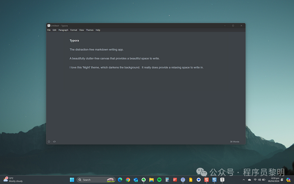Open the Edit menu

[x=54, y=30]
